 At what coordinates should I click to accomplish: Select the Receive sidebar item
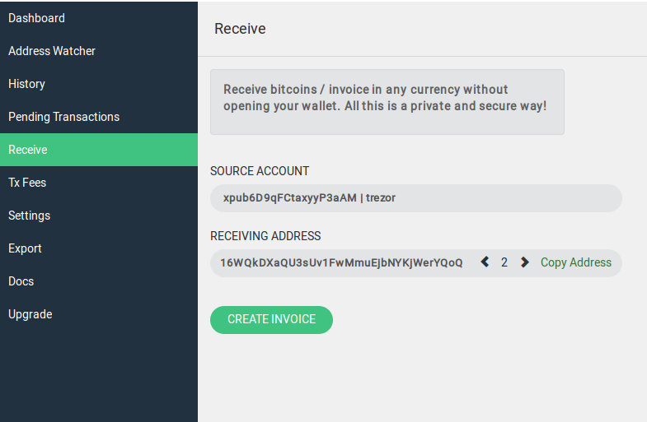click(99, 150)
